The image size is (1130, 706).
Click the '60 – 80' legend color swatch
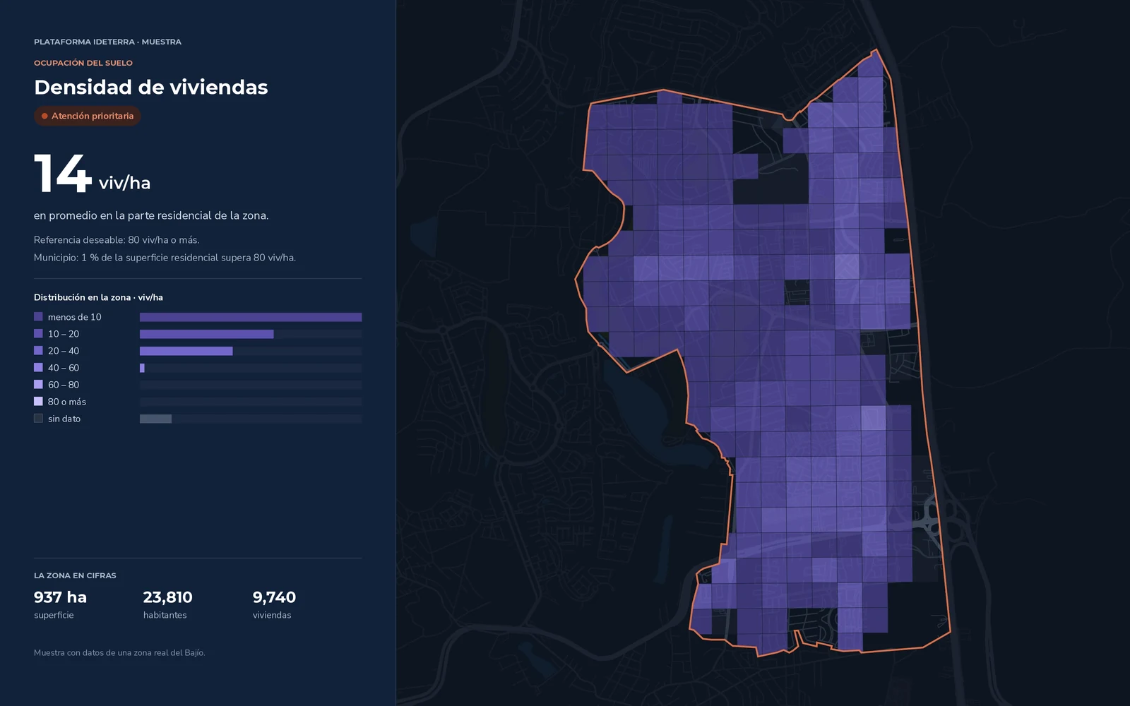pos(38,385)
